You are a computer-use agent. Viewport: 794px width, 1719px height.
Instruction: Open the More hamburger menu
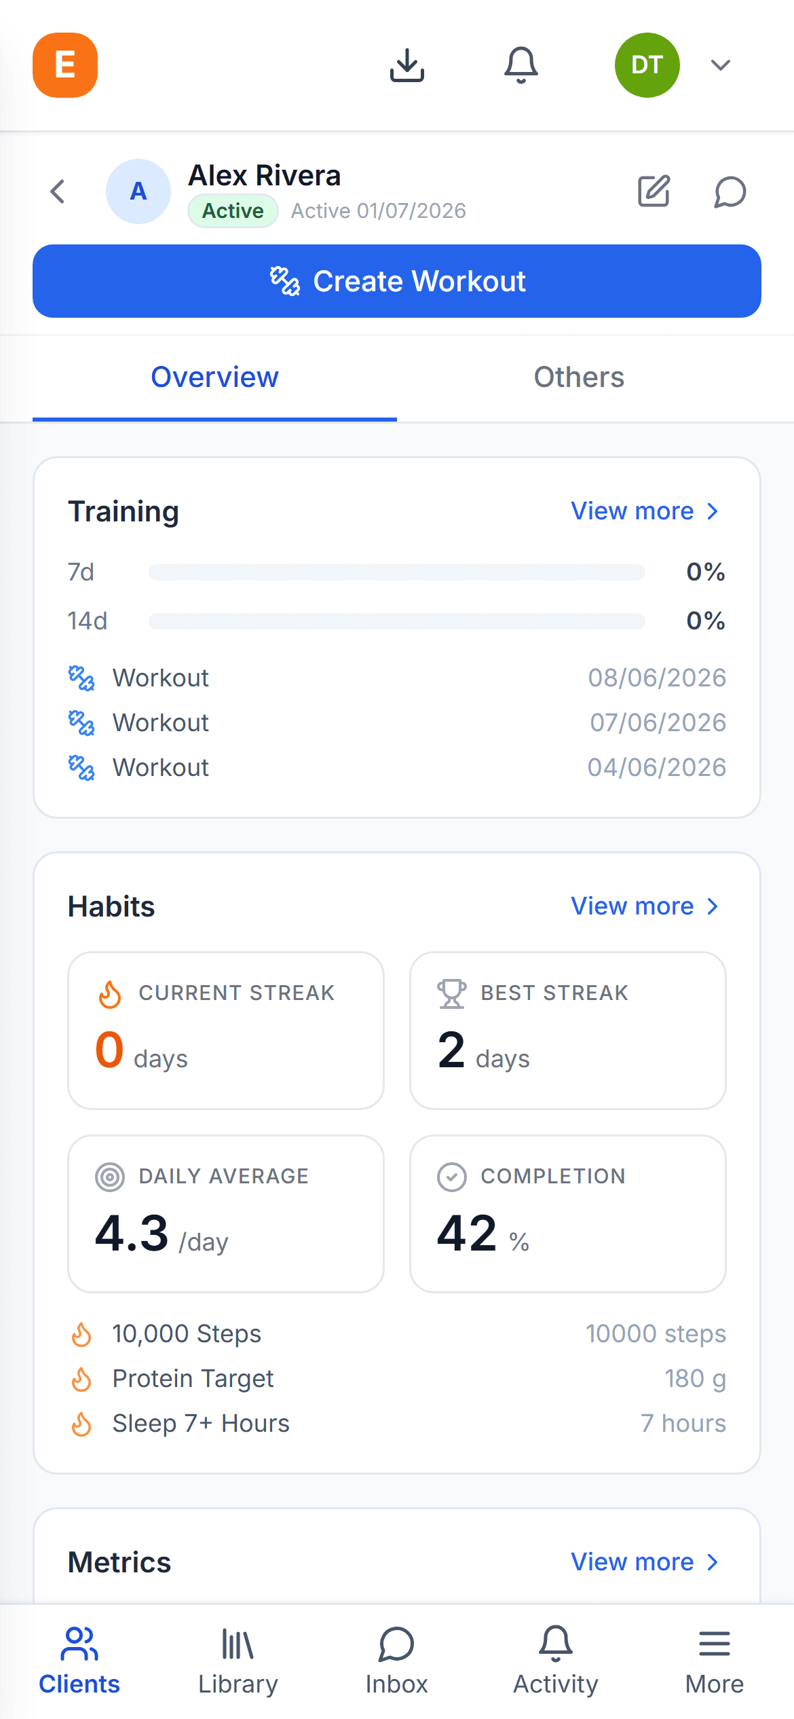tap(715, 1662)
